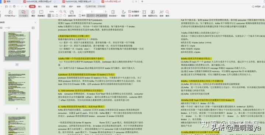The width and height of the screenshot is (265, 135).
Task: Close the Kafka面试专题.pdf tab
Action: click(137, 1)
